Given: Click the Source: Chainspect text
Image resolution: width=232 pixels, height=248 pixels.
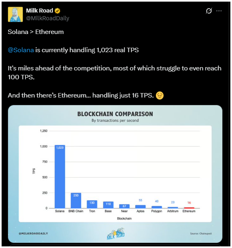Looking at the screenshot, I should (x=201, y=233).
